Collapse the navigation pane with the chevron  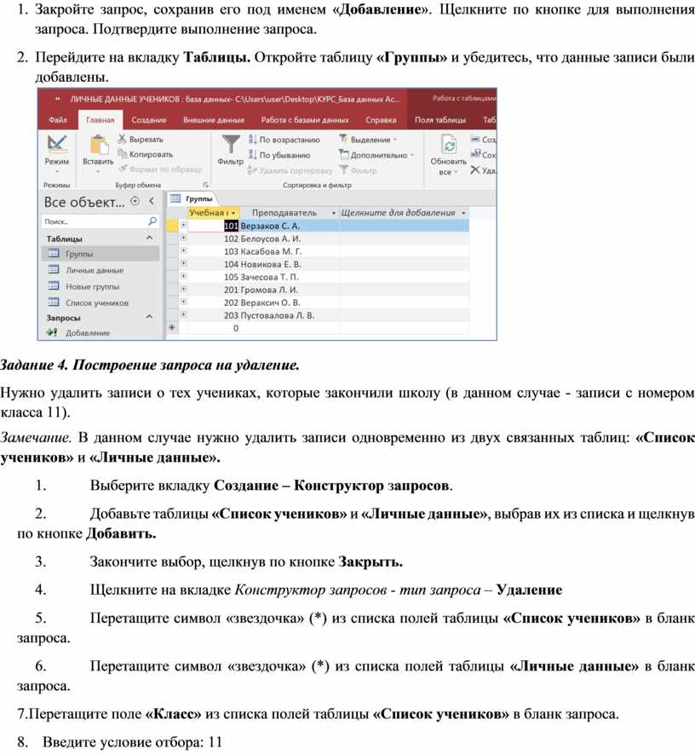pyautogui.click(x=152, y=201)
